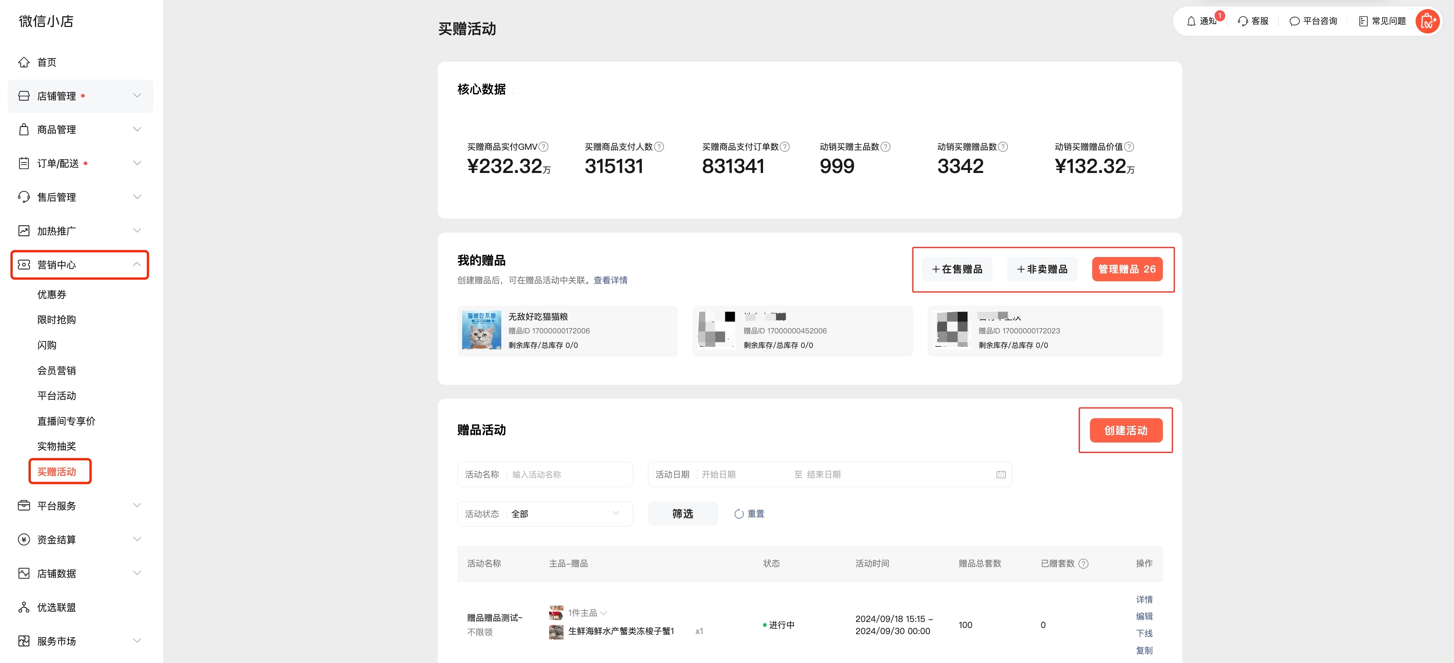Open 限时抢购 submenu item

point(57,320)
